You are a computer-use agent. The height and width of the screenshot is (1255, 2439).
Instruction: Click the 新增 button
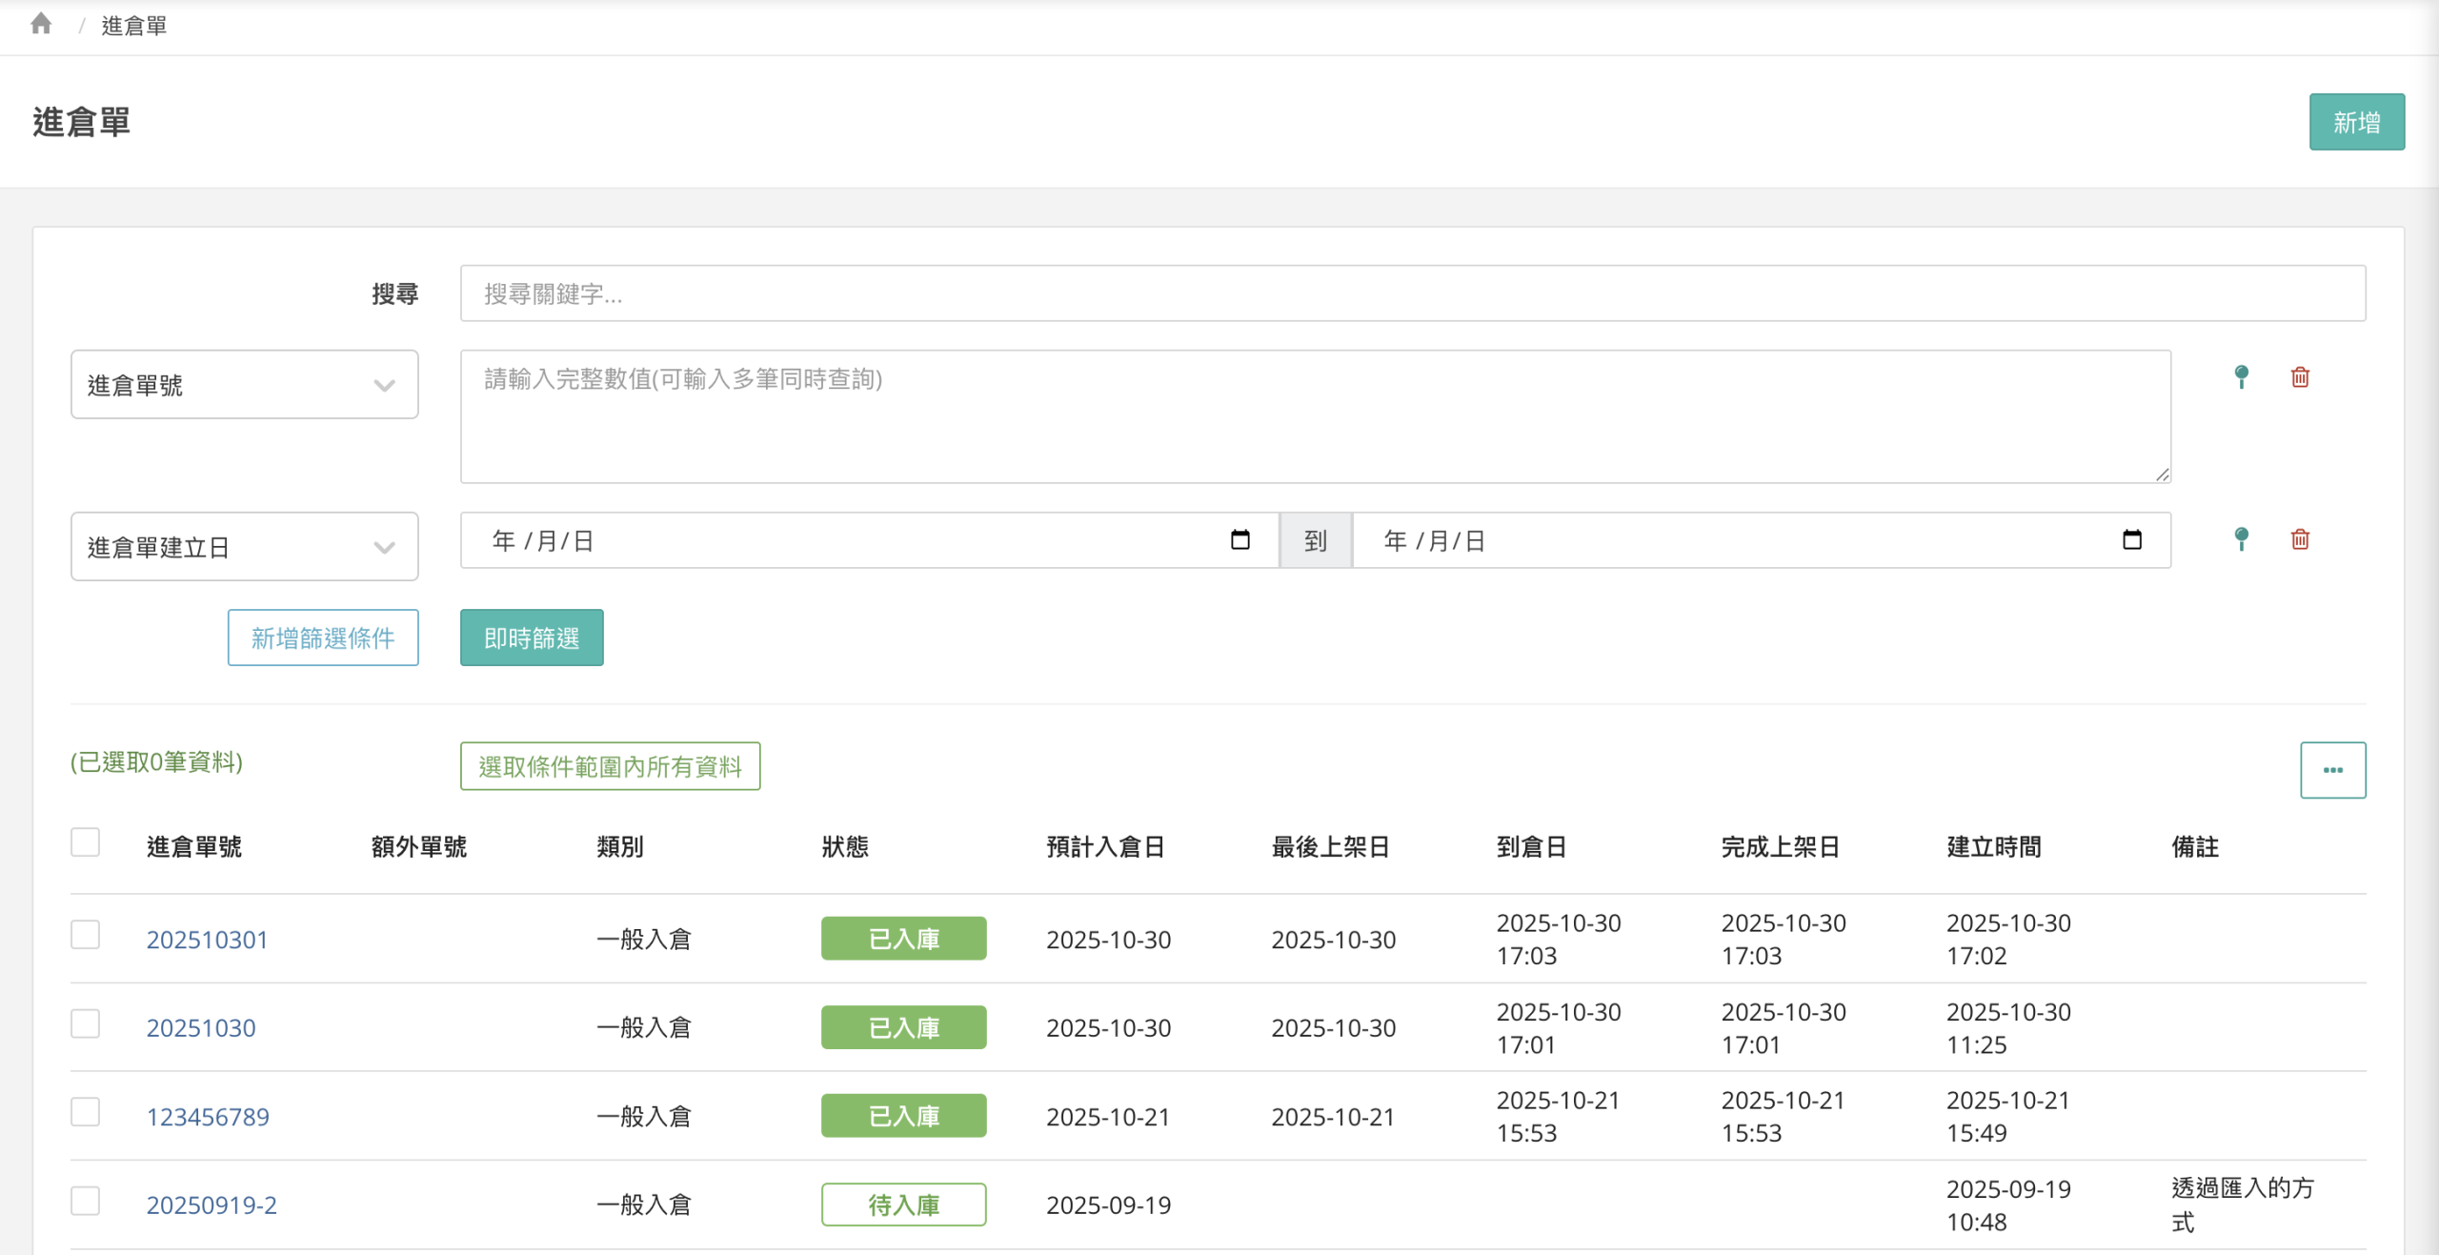tap(2355, 122)
